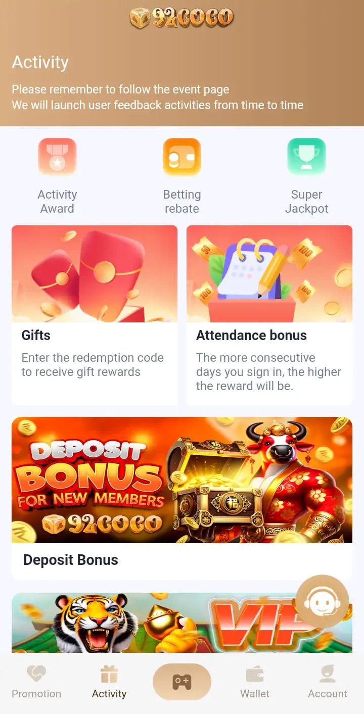Select the game controller center button
Screen dimensions: 364x714
click(x=182, y=682)
